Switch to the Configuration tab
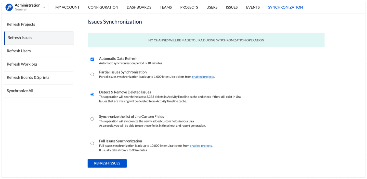This screenshot has height=179, width=367. (103, 7)
